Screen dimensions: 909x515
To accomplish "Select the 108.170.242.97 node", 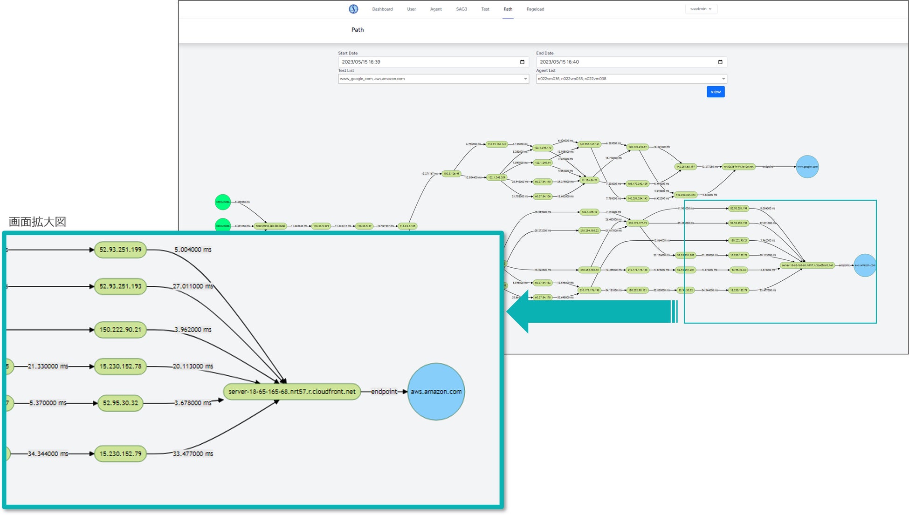I will coord(637,147).
